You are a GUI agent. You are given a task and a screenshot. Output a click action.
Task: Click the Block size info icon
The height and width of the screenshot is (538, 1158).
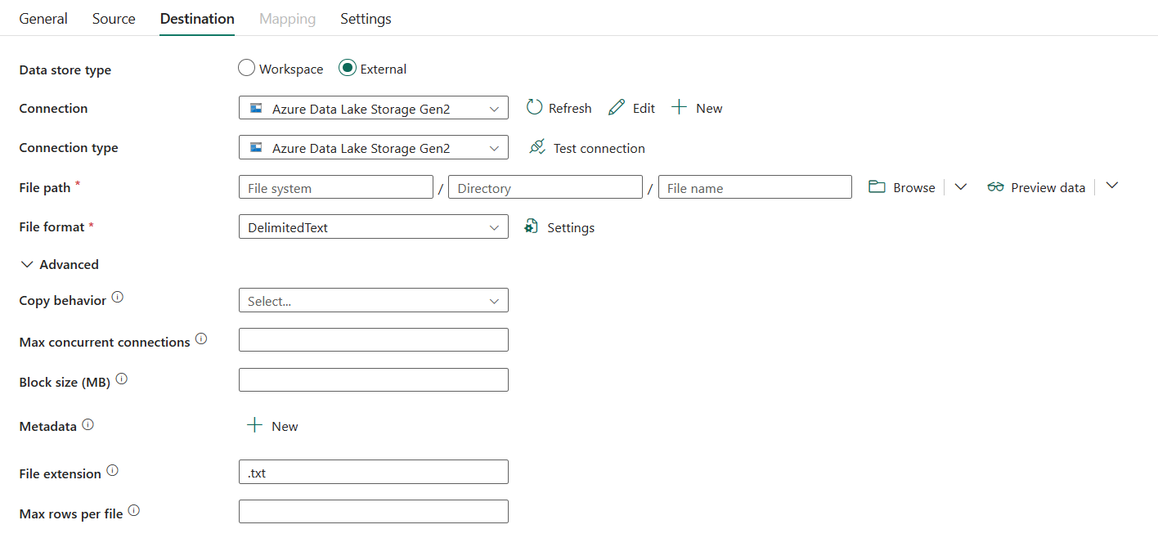click(x=122, y=379)
